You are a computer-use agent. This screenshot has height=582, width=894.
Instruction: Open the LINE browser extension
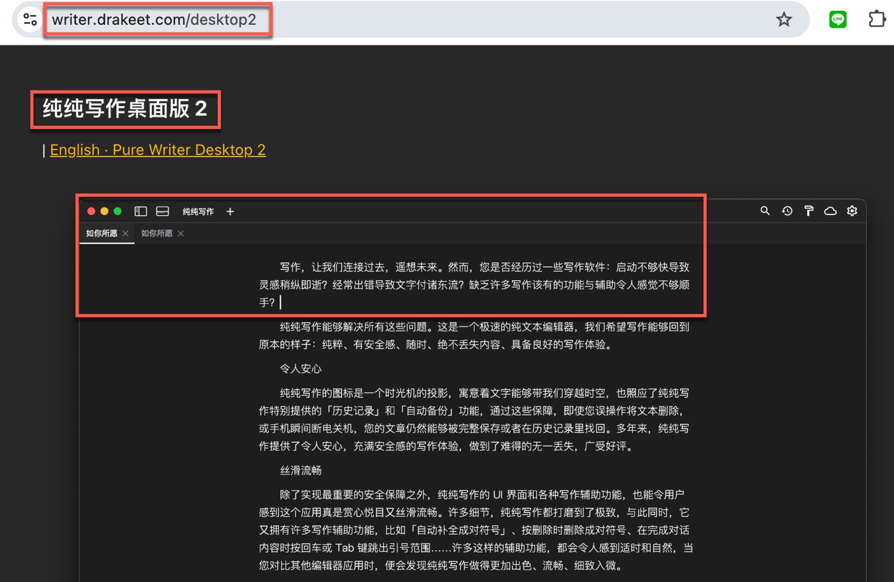(838, 19)
